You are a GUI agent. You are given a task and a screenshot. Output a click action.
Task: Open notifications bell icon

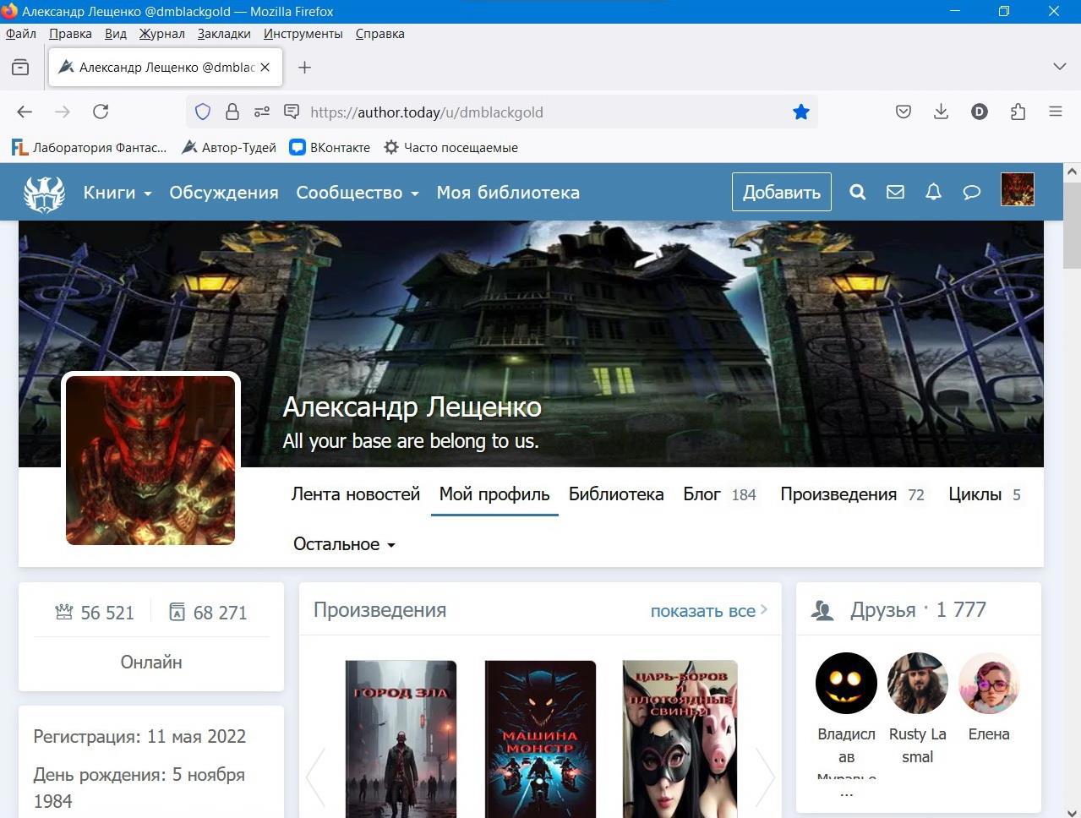(x=933, y=193)
